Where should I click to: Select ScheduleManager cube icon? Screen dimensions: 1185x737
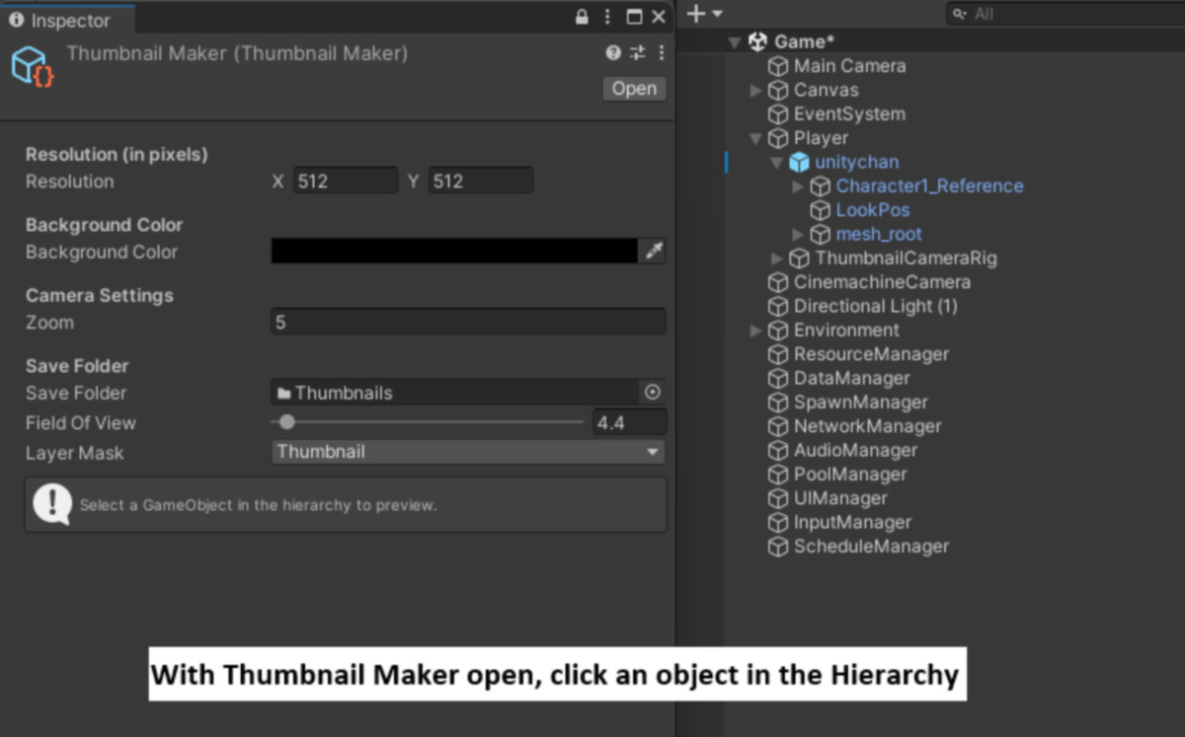point(778,547)
